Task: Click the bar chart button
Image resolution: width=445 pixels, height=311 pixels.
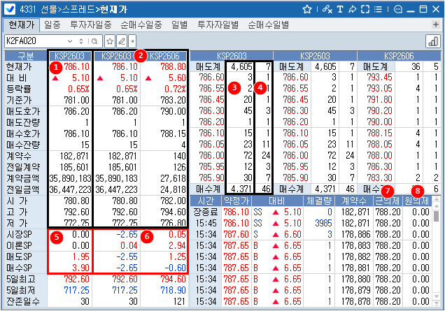Action: [432, 41]
